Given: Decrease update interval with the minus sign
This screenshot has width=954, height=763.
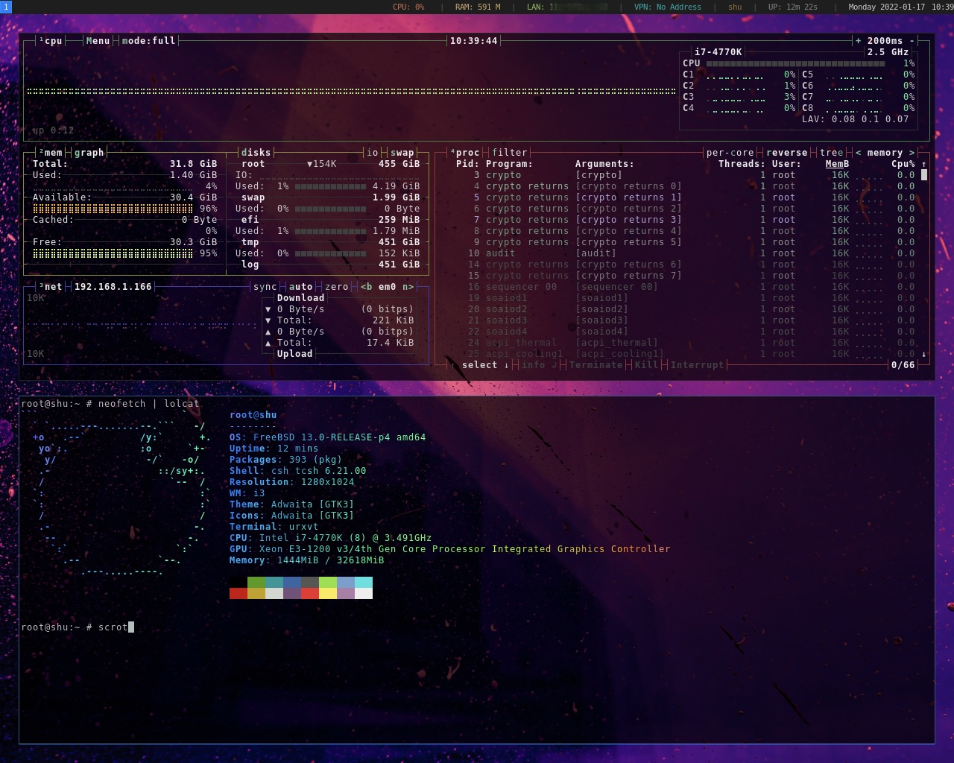Looking at the screenshot, I should pyautogui.click(x=912, y=41).
